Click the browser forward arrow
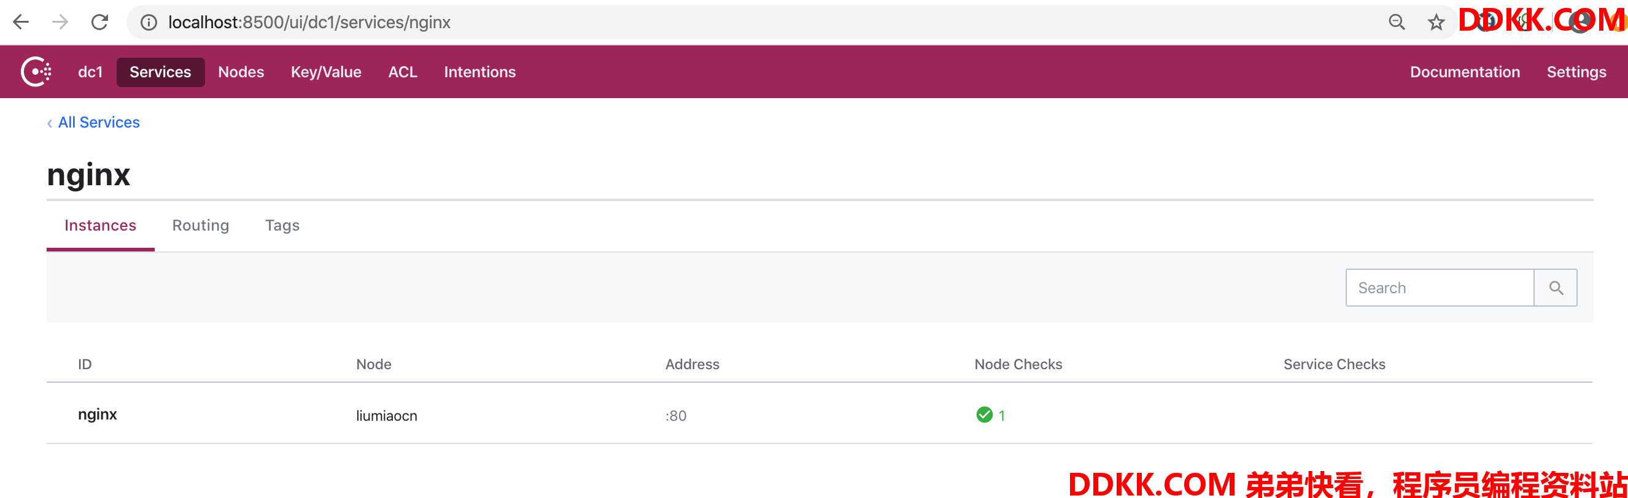 coord(60,23)
